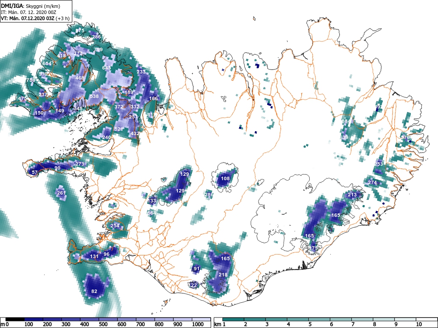This screenshot has width=438, height=328.
Task: Click the visibility value '373'
Action: (x=78, y=53)
